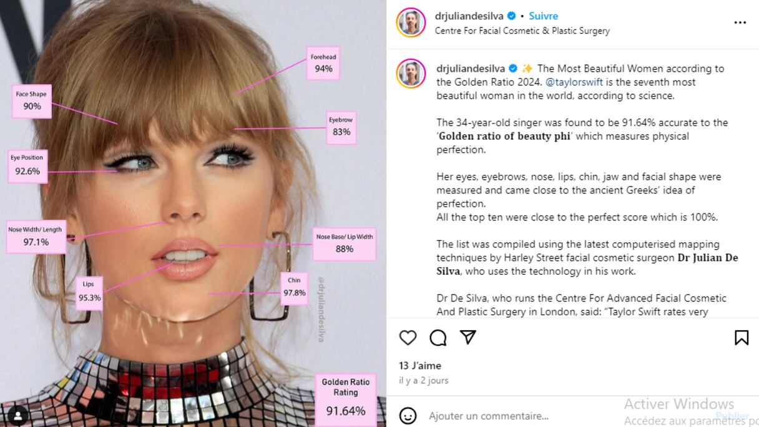The image size is (759, 427).
Task: Open header profile picture of drjuliandesilva
Action: point(411,22)
